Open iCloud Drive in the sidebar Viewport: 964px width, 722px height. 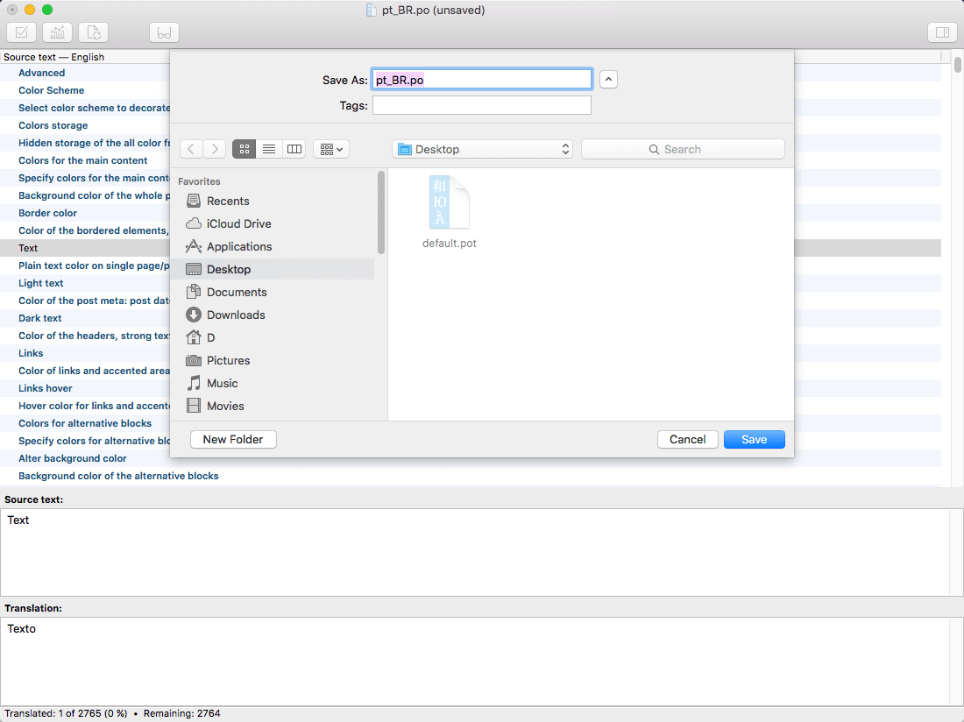pyautogui.click(x=238, y=223)
